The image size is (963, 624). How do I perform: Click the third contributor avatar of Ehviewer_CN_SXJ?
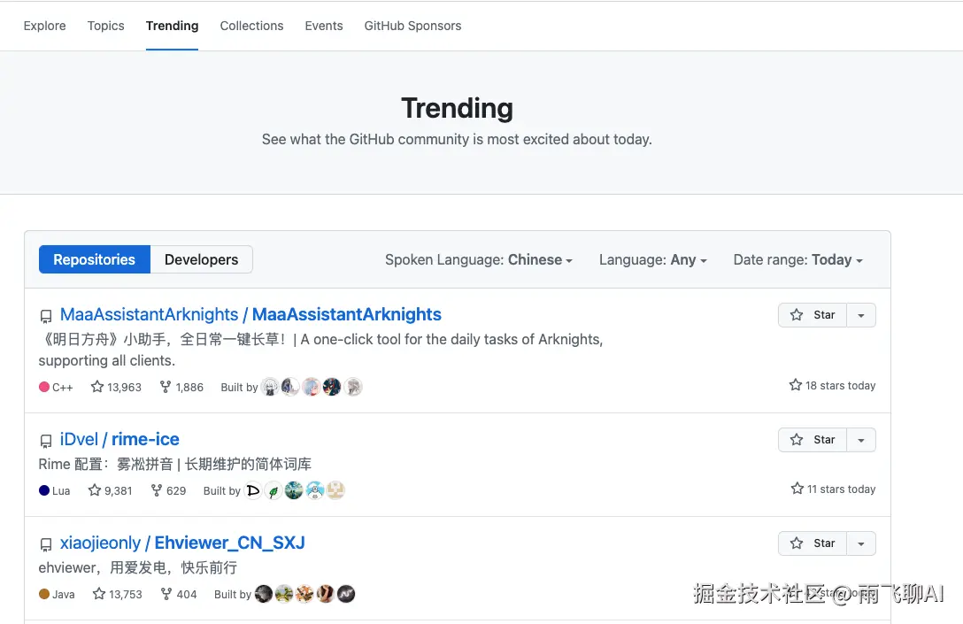(305, 594)
